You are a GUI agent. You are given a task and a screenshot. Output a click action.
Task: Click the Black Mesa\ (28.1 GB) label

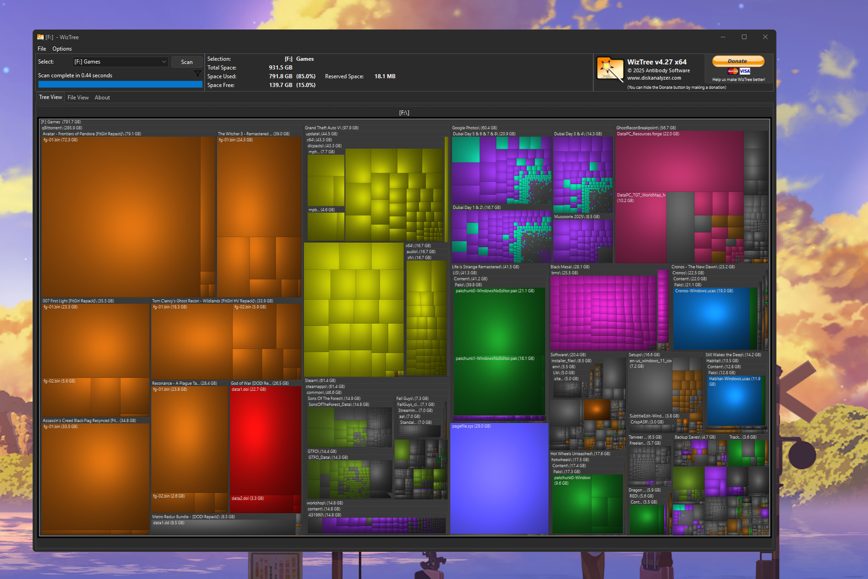pos(570,267)
